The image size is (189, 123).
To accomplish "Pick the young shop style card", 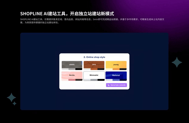I will tap(116, 65).
